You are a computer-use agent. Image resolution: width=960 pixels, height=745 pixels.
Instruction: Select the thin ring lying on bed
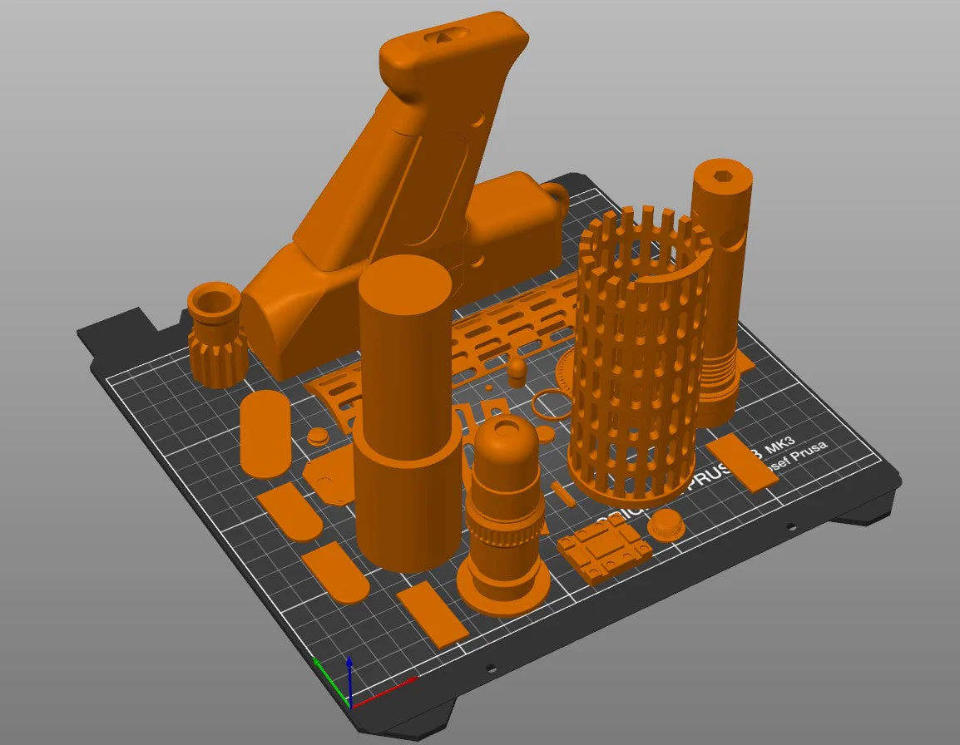(x=552, y=404)
